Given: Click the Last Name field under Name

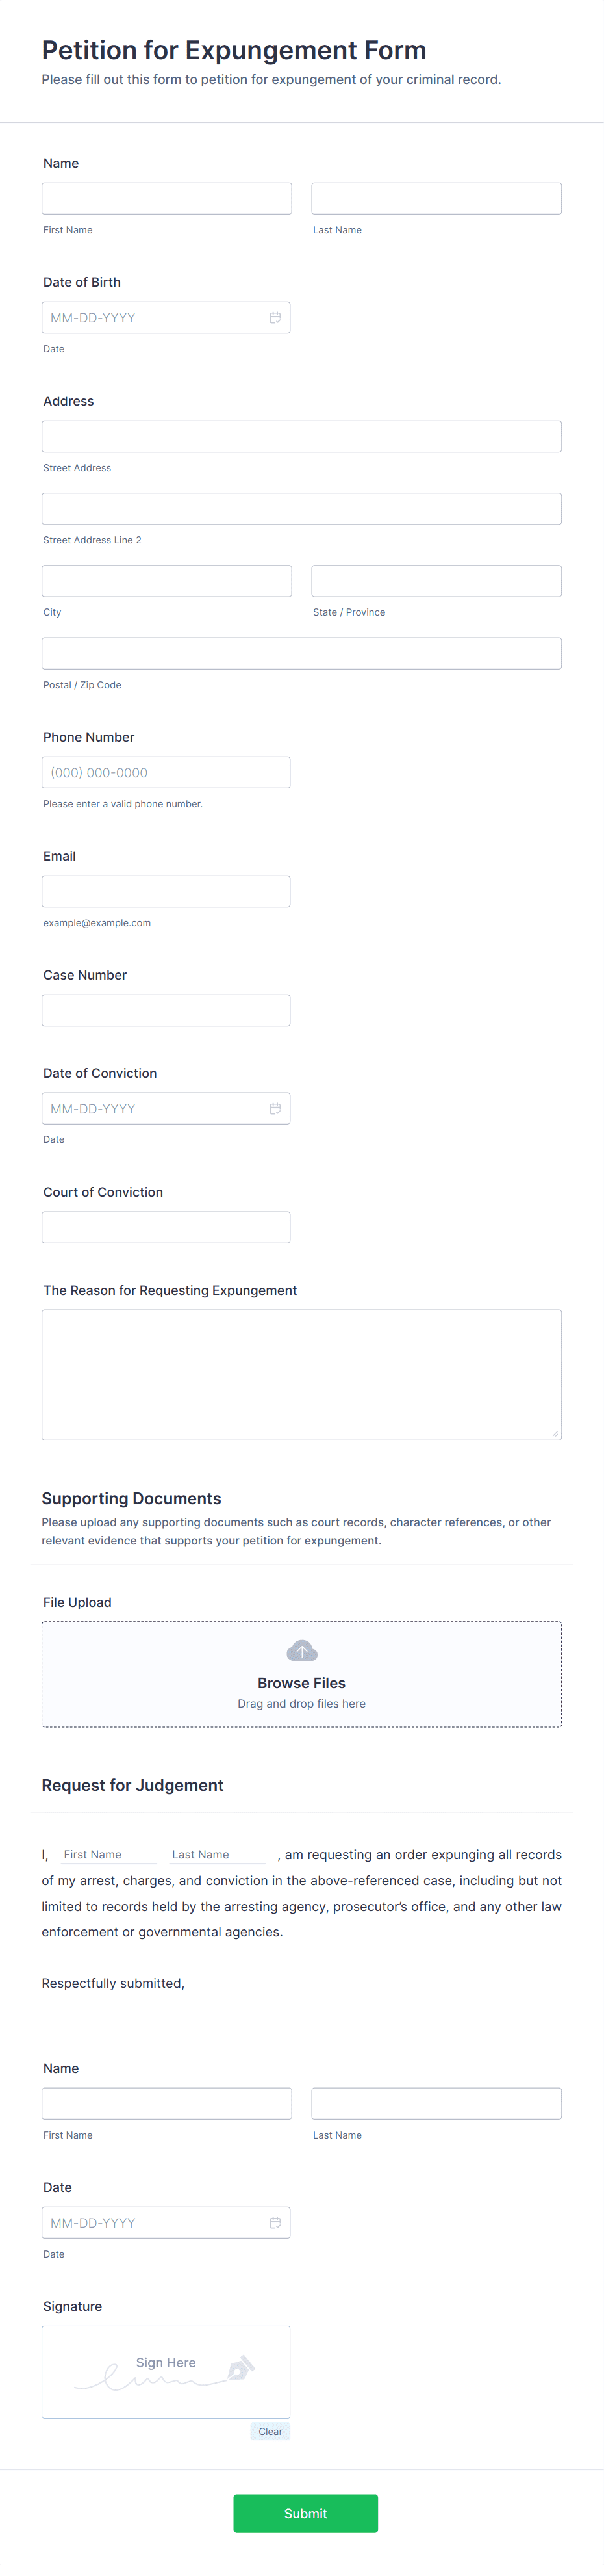Looking at the screenshot, I should point(436,197).
